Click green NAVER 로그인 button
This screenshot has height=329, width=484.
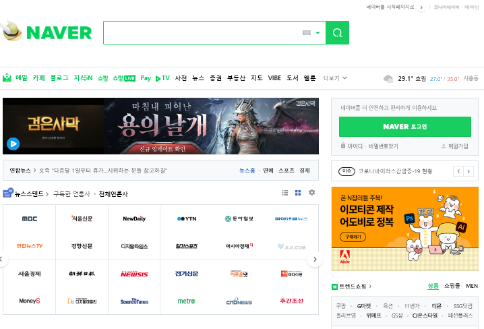click(405, 127)
